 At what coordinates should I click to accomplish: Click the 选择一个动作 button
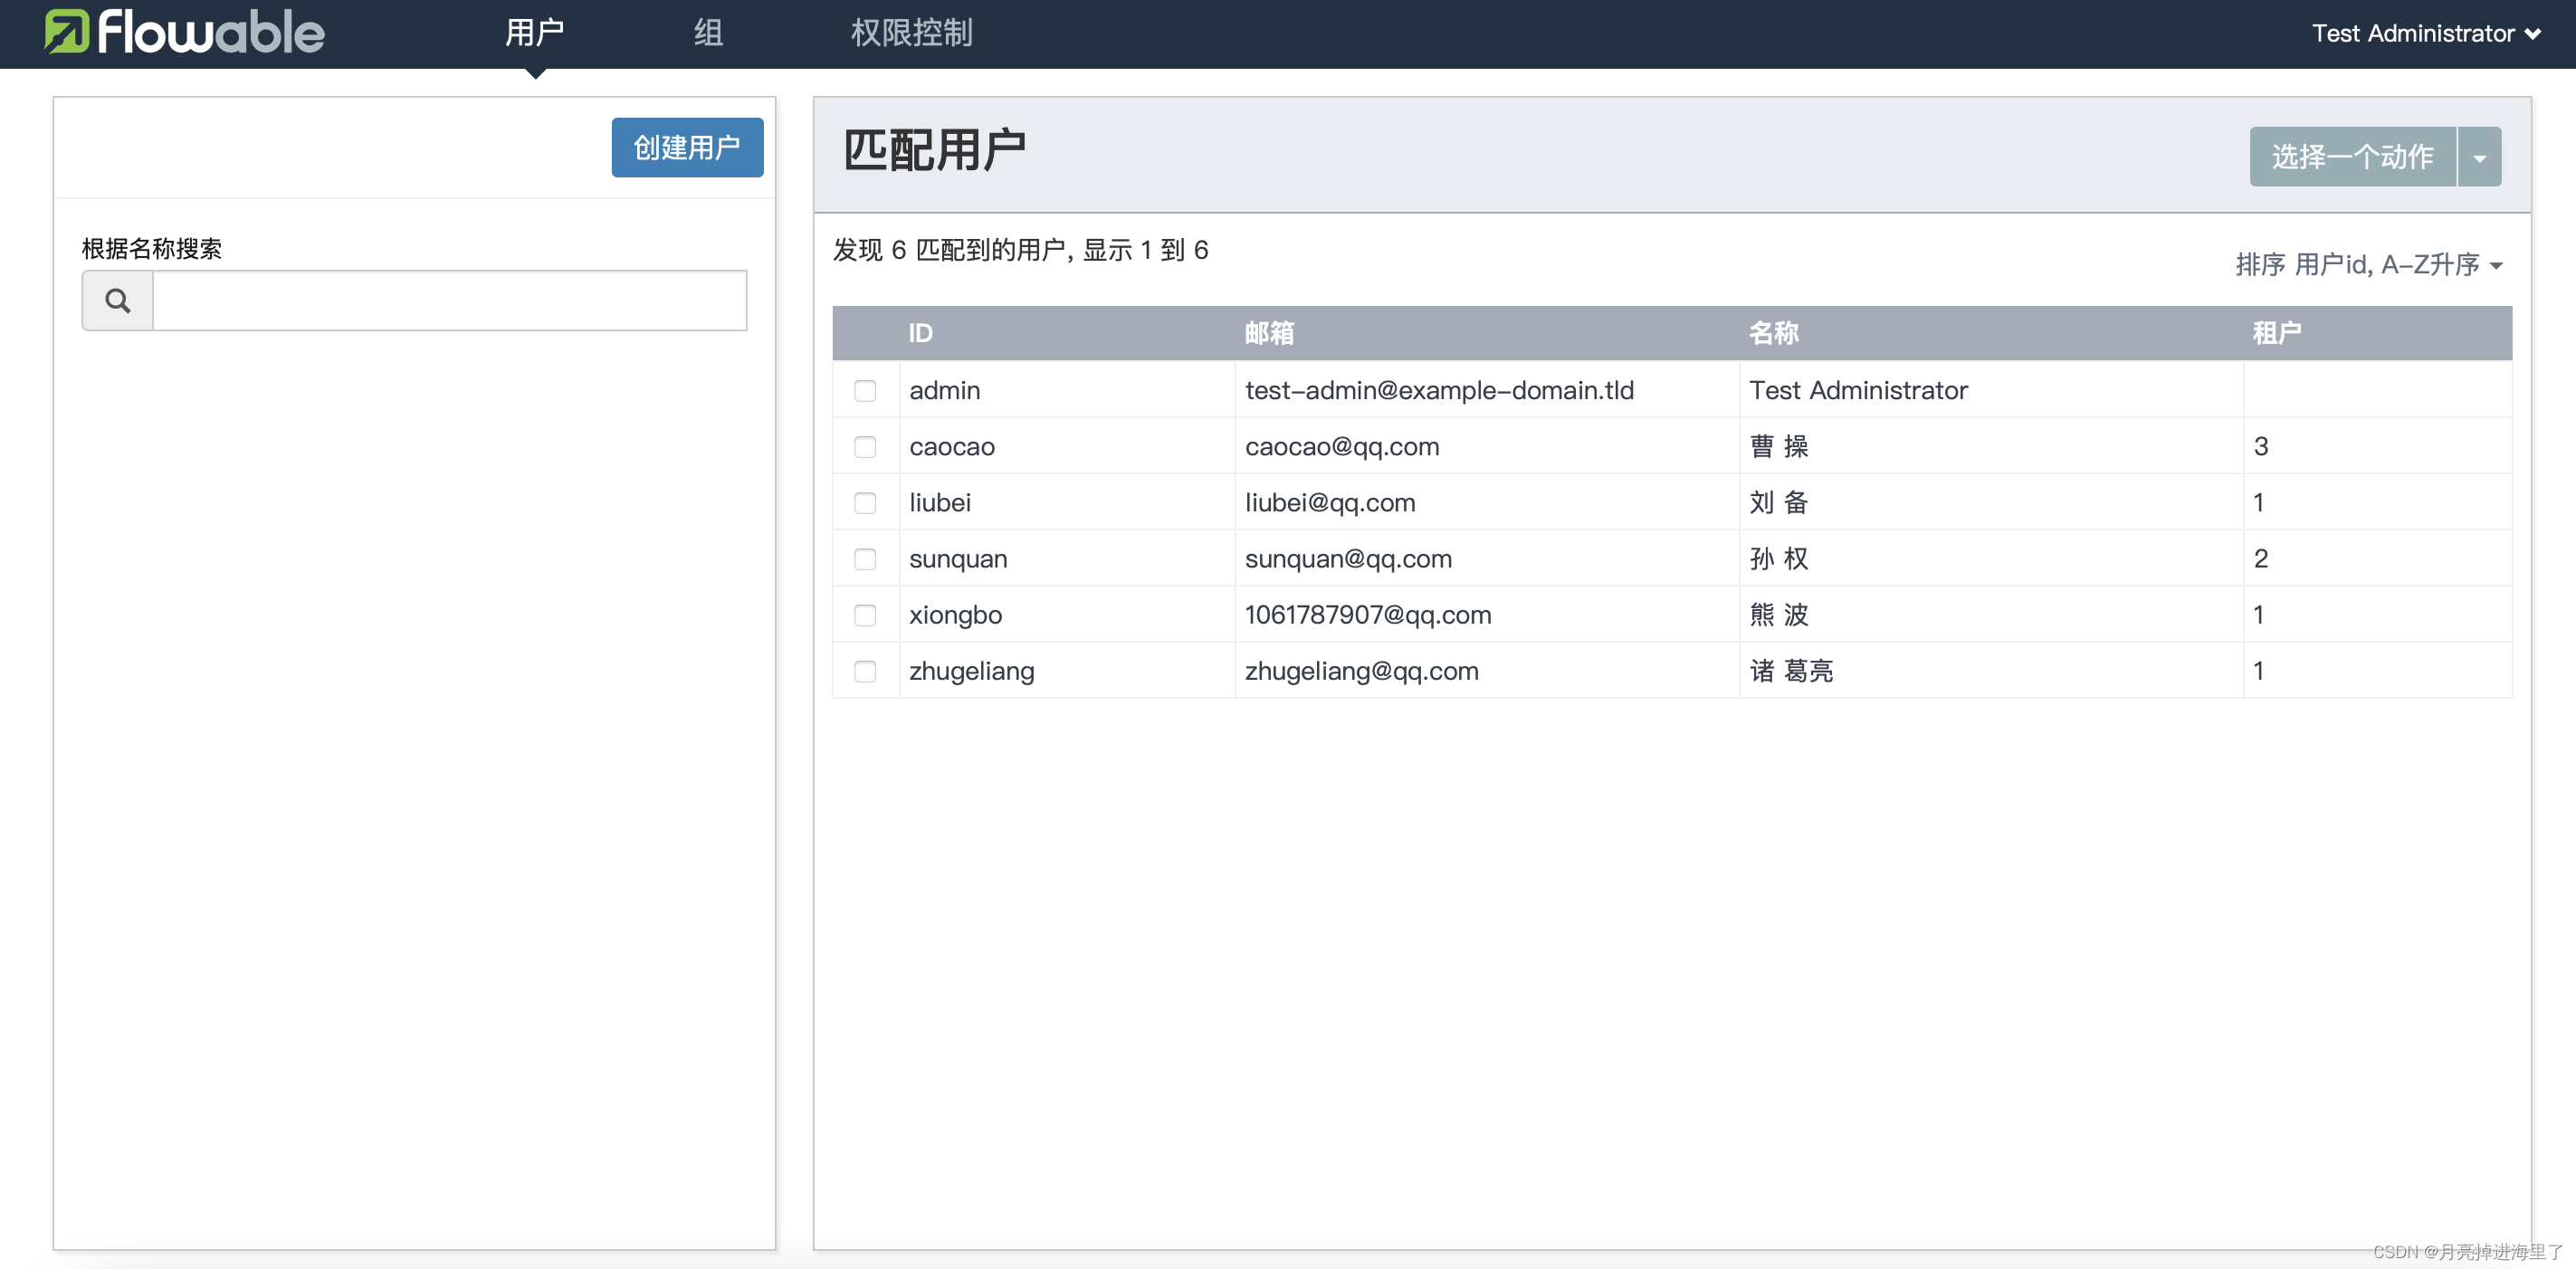tap(2352, 157)
